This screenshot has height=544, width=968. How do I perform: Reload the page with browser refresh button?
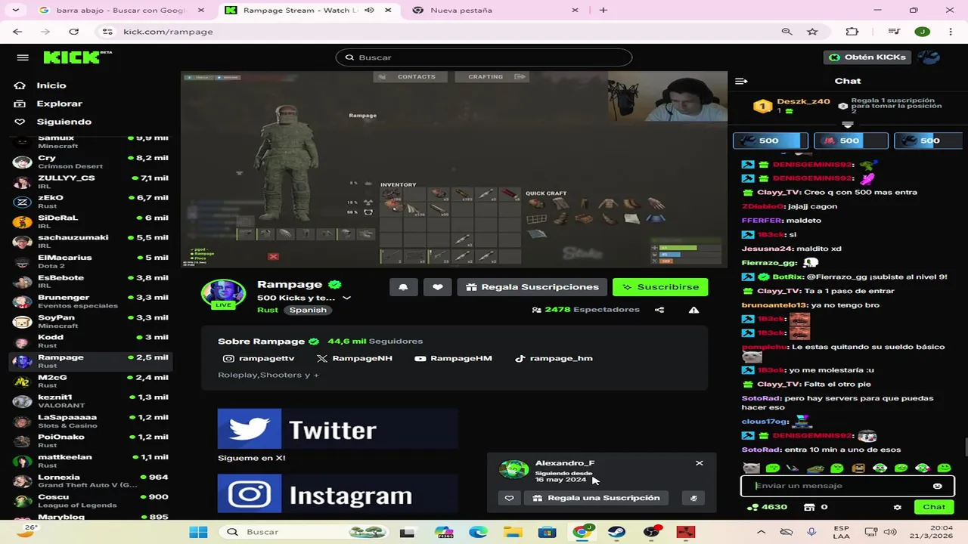[73, 32]
